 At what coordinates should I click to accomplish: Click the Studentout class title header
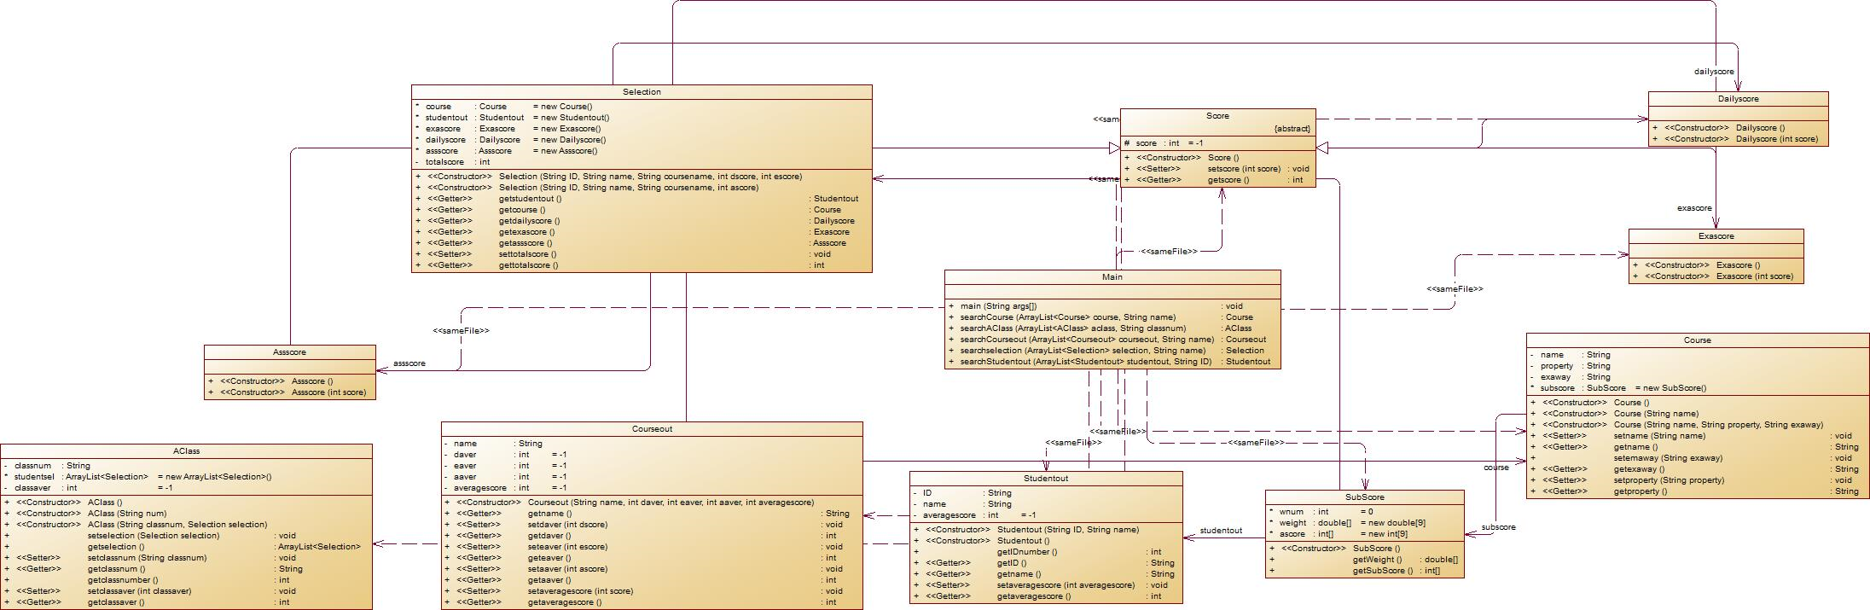tap(1046, 479)
